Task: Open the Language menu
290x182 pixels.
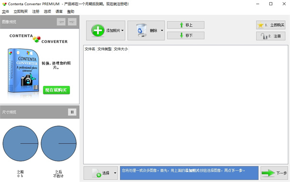Action: pyautogui.click(x=59, y=12)
